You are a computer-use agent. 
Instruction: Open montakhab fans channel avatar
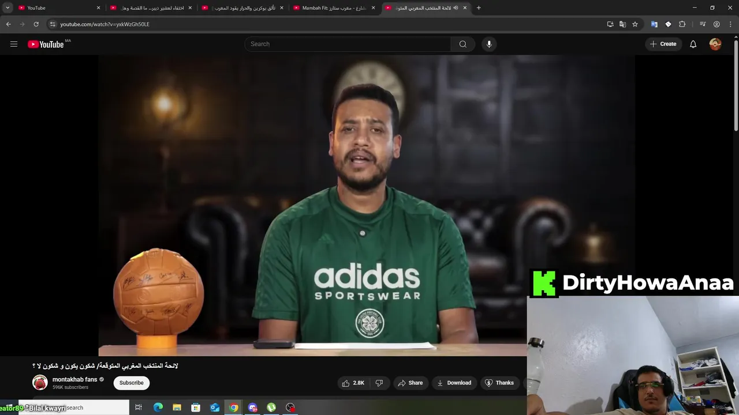pyautogui.click(x=40, y=383)
